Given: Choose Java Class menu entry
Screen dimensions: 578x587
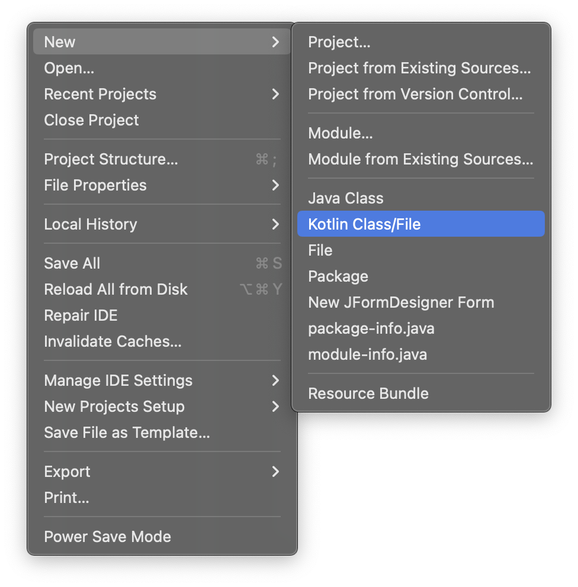Looking at the screenshot, I should click(x=346, y=198).
